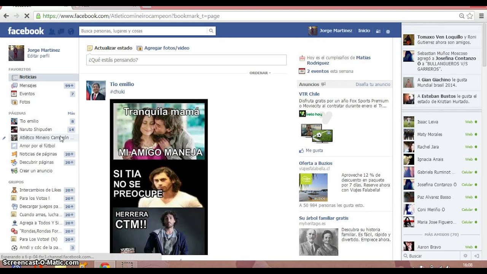Click the taskbar clock showing 16:08
Image resolution: width=487 pixels, height=274 pixels.
click(x=468, y=265)
